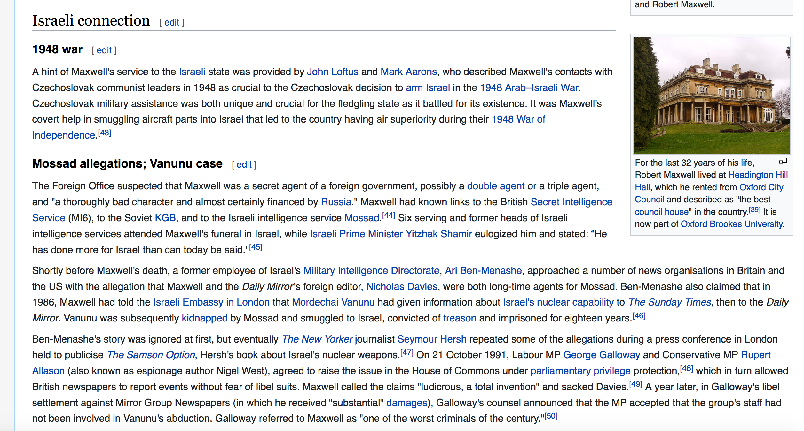Open The Sunday Times link

pos(670,302)
